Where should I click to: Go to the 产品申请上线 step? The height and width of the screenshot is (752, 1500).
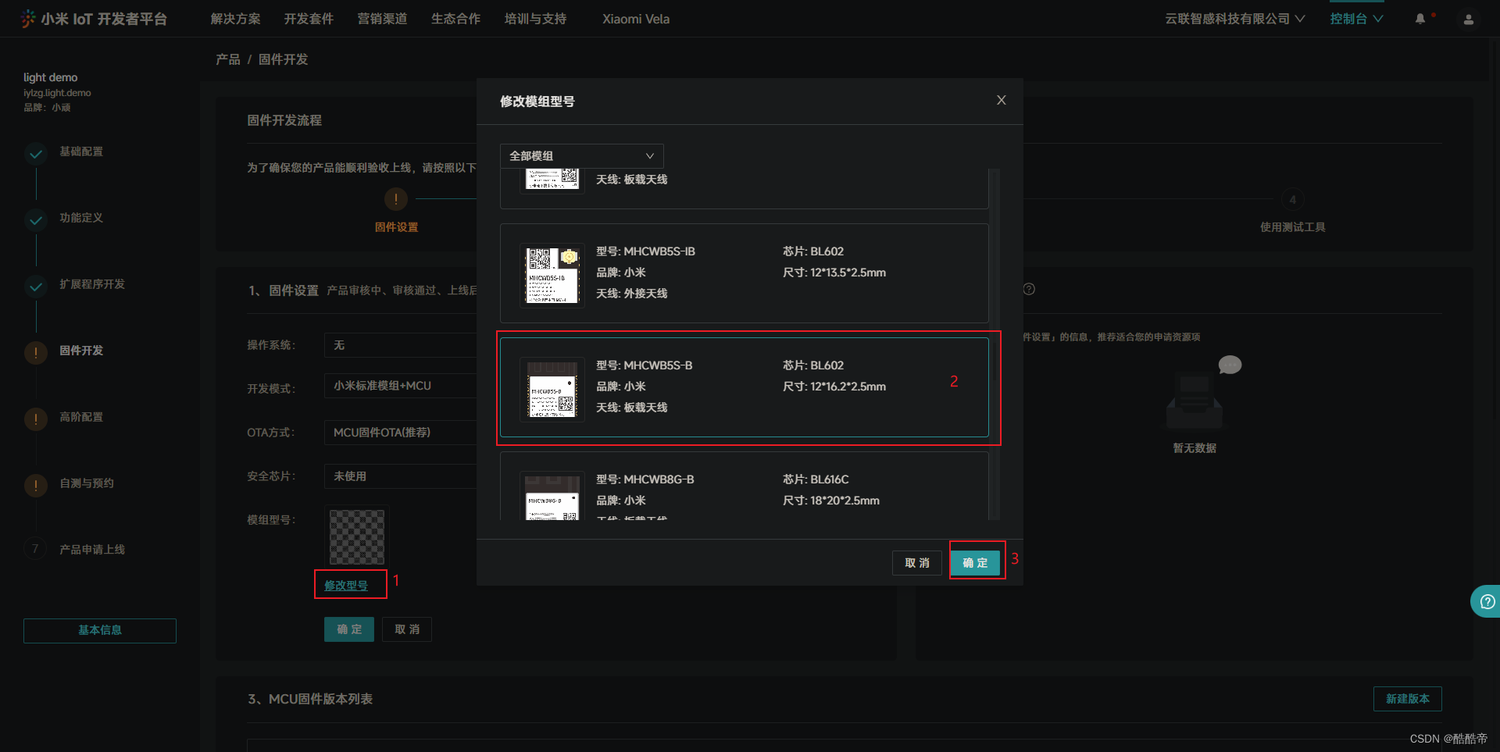[x=92, y=550]
